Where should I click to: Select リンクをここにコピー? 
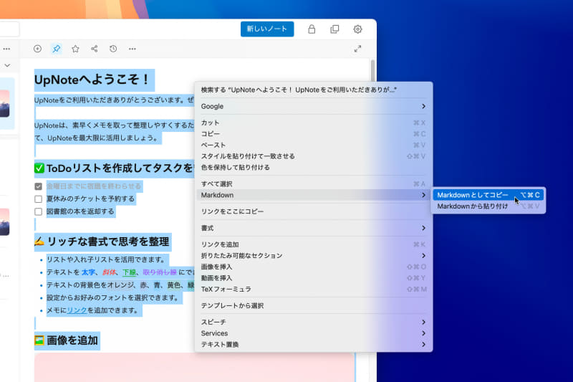click(x=314, y=211)
